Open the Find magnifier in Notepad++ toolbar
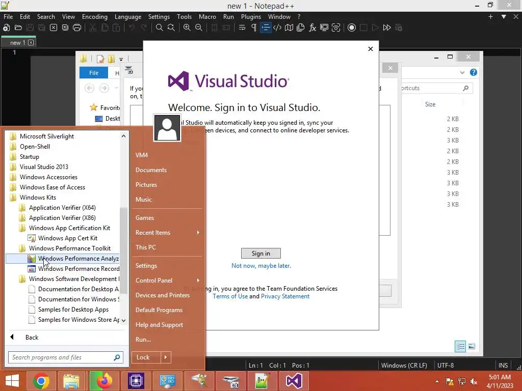 (160, 27)
